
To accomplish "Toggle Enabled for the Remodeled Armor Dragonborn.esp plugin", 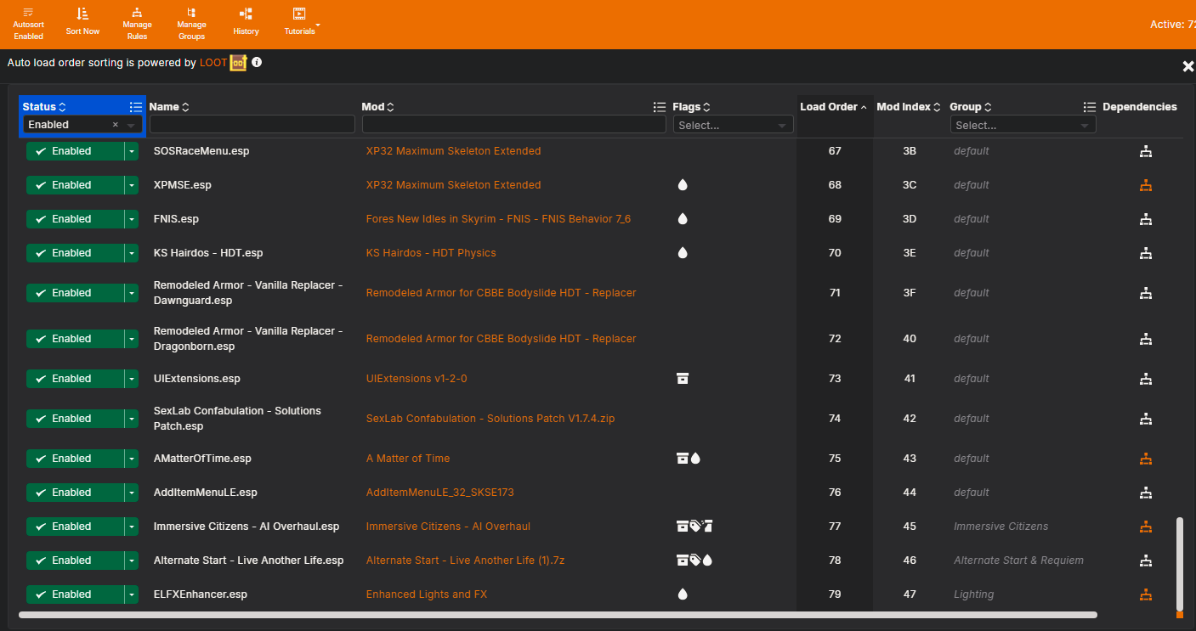I will 75,339.
